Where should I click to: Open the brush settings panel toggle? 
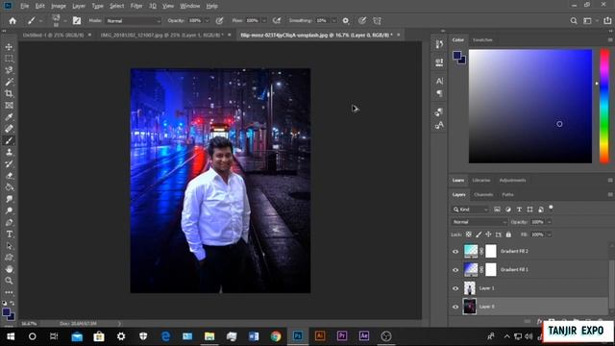tap(77, 21)
